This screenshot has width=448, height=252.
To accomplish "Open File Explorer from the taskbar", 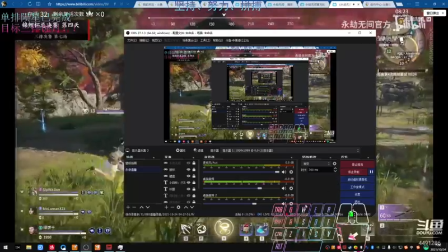I will [29, 247].
